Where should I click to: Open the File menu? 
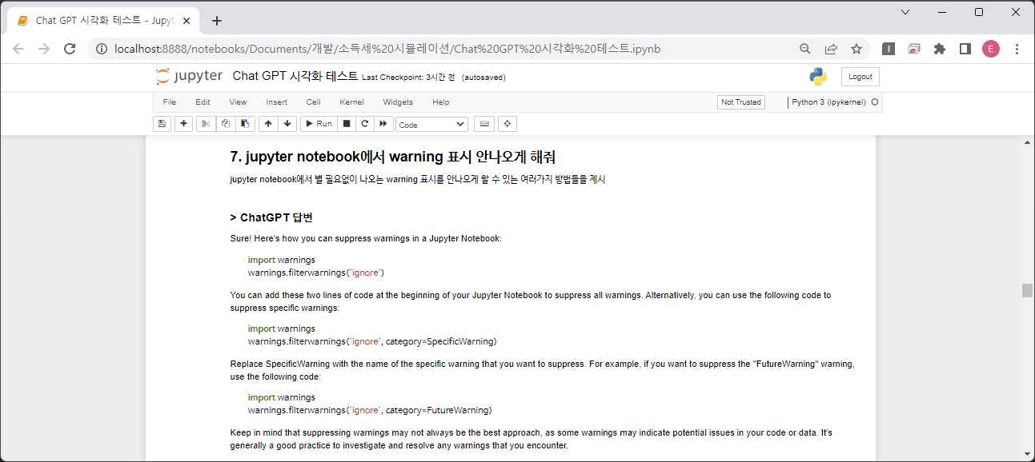169,102
